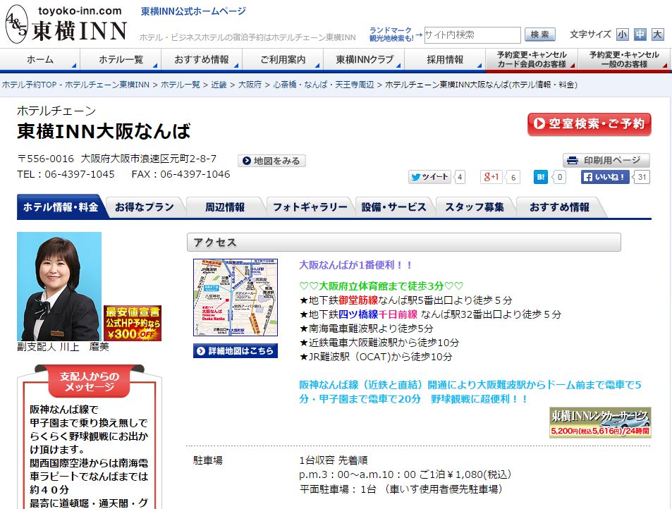This screenshot has height=509, width=672.
Task: Click the Facebook count 31
Action: click(642, 177)
